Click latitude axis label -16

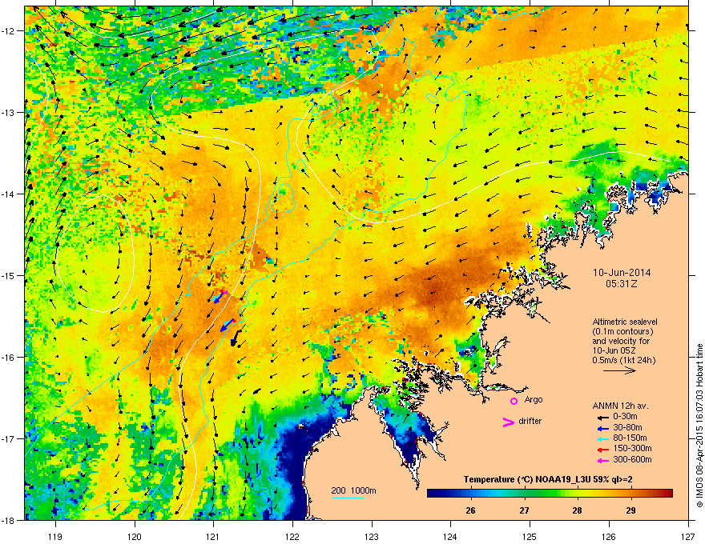click(x=9, y=358)
